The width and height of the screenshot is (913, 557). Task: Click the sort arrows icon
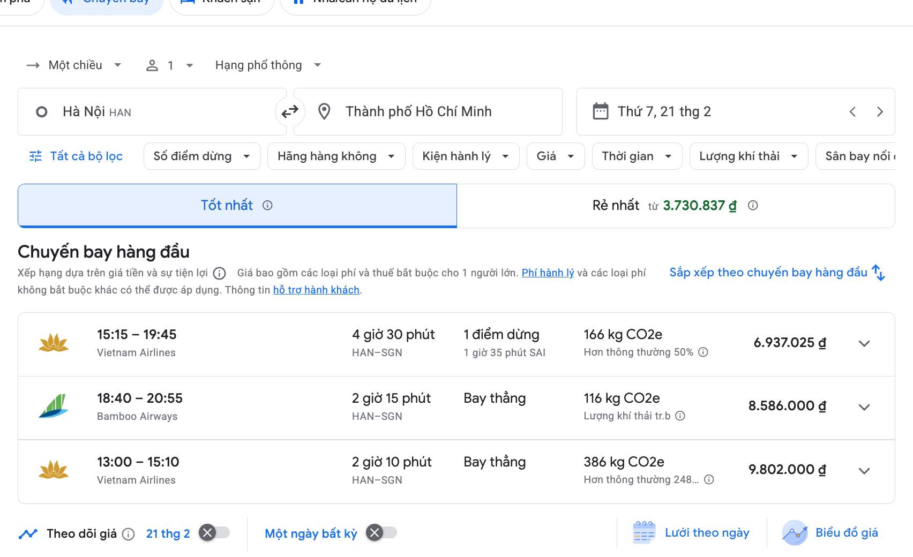(878, 273)
